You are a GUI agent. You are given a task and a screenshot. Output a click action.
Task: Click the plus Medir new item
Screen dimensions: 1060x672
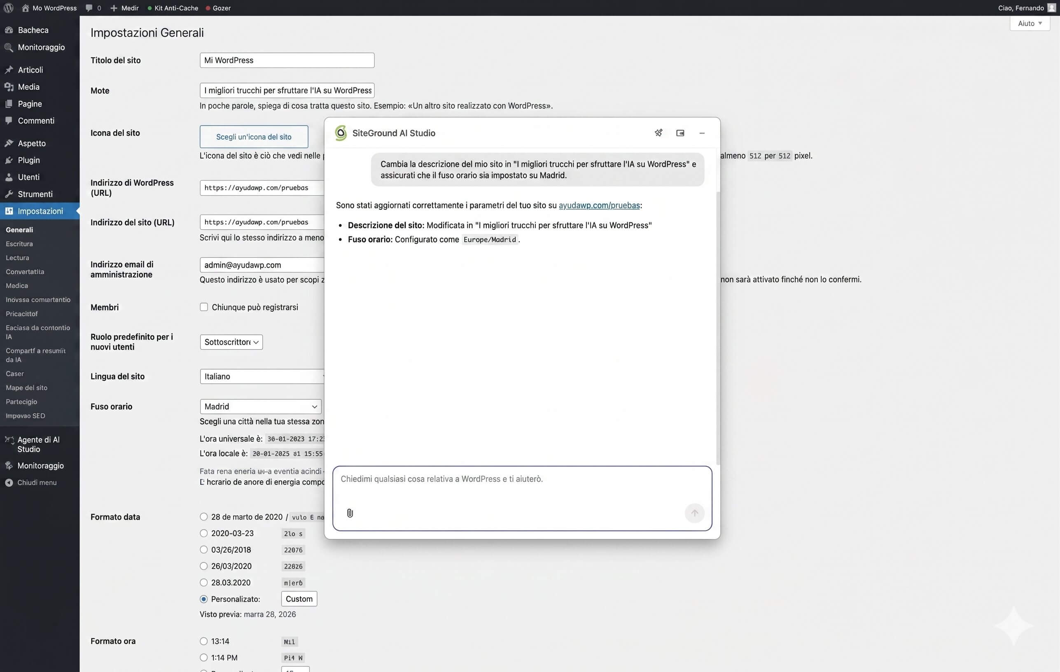[124, 8]
